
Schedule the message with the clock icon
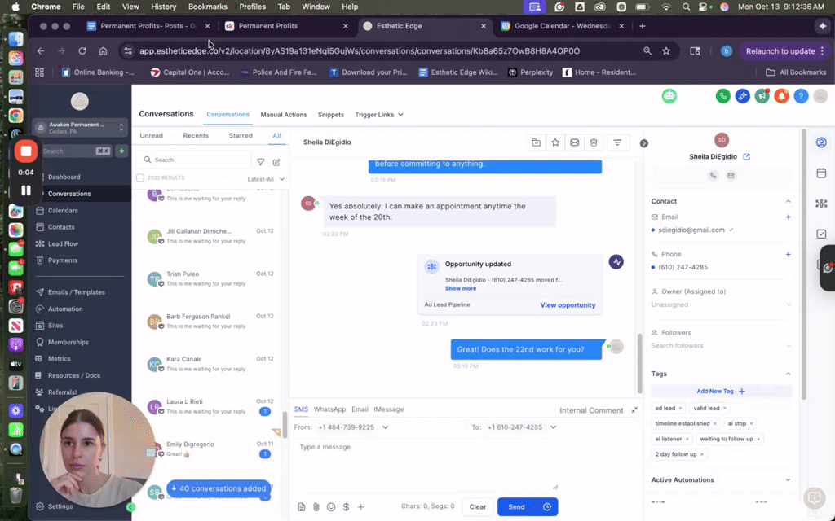(547, 507)
